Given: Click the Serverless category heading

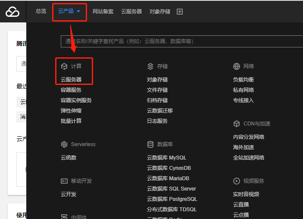Looking at the screenshot, I should [83, 144].
